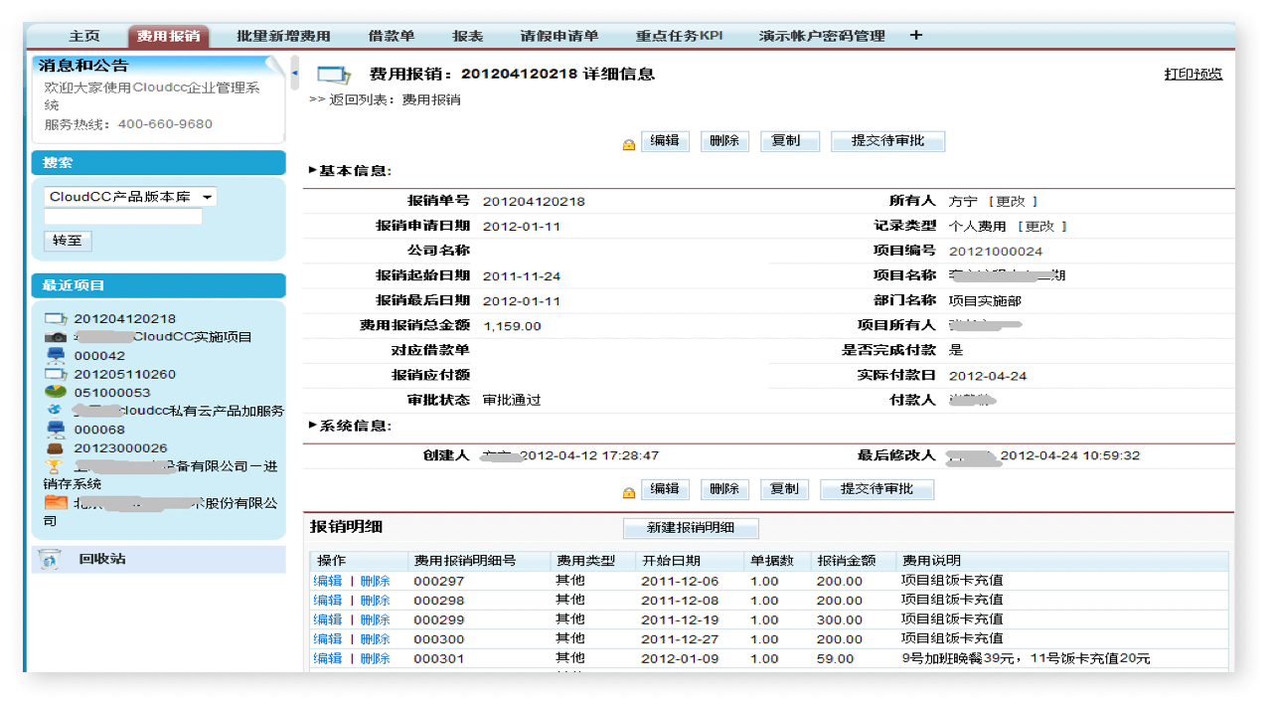Image resolution: width=1274 pixels, height=704 pixels.
Task: Click the bottom 删除 button
Action: pos(725,489)
